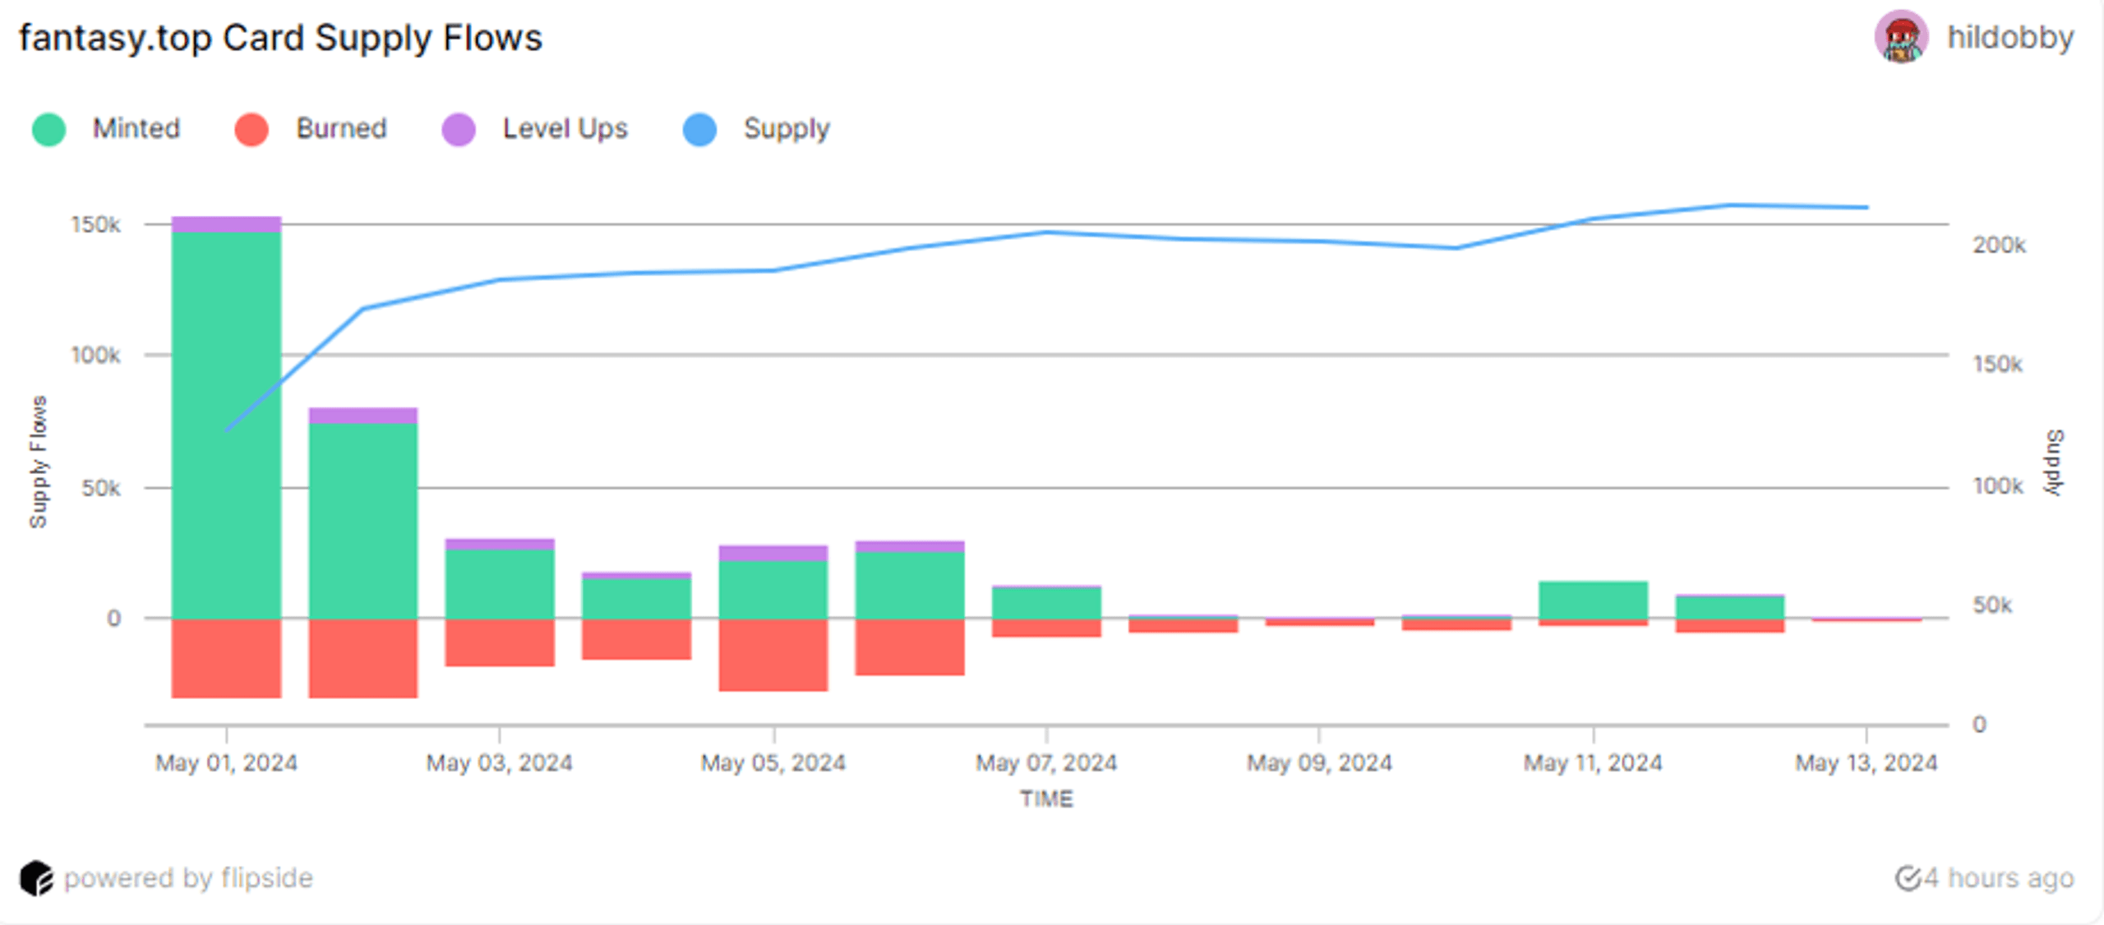Image resolution: width=2104 pixels, height=925 pixels.
Task: Open hildobby's profile avatar
Action: point(1901,37)
